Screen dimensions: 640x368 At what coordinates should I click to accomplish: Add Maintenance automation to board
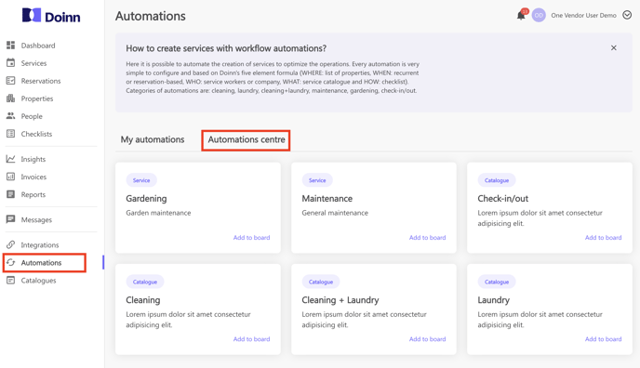(427, 237)
